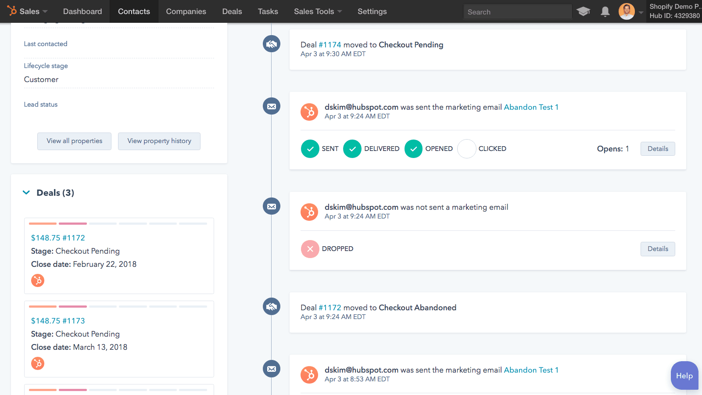Collapse the Deals (3) section
This screenshot has height=395, width=702.
coord(26,193)
